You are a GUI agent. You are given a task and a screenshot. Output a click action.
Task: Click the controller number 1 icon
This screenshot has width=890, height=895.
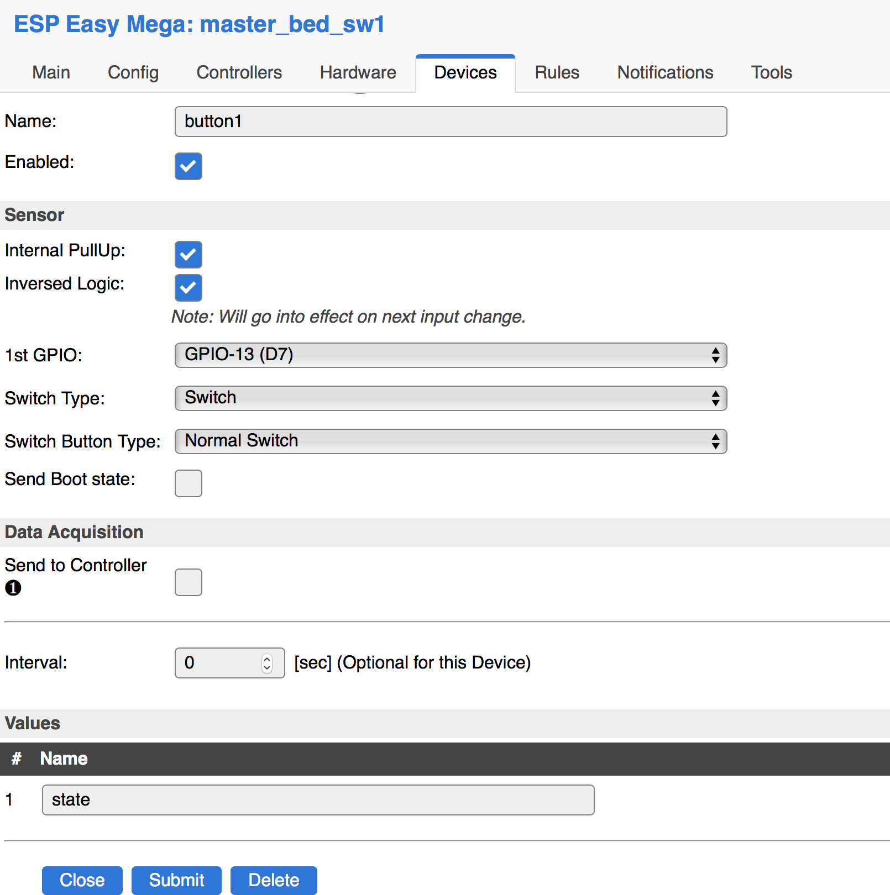[x=13, y=588]
